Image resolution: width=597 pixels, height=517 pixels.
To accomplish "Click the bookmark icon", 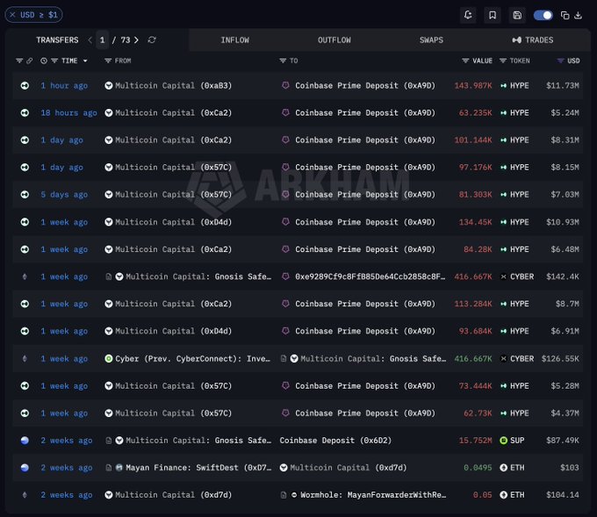I will pos(493,15).
